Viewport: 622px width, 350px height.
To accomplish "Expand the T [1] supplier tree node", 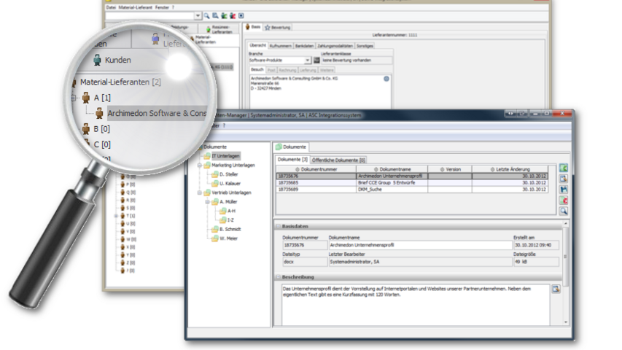I will coord(116,216).
